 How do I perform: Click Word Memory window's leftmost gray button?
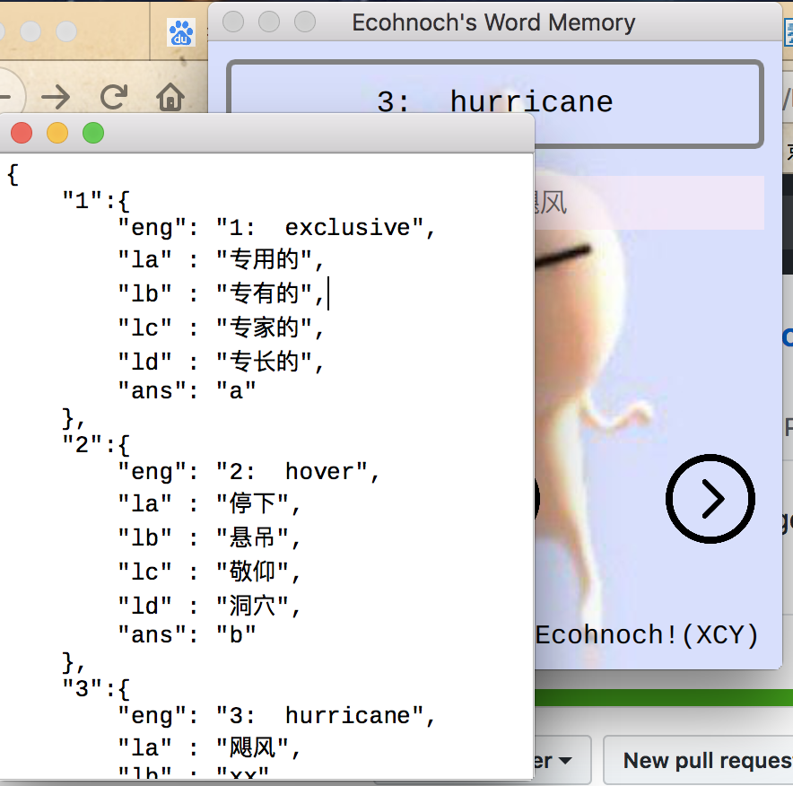pos(233,22)
